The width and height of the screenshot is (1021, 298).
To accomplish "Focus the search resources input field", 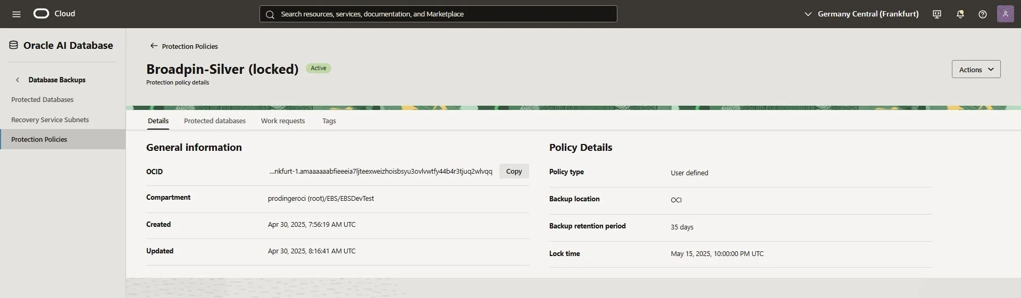I will point(438,14).
